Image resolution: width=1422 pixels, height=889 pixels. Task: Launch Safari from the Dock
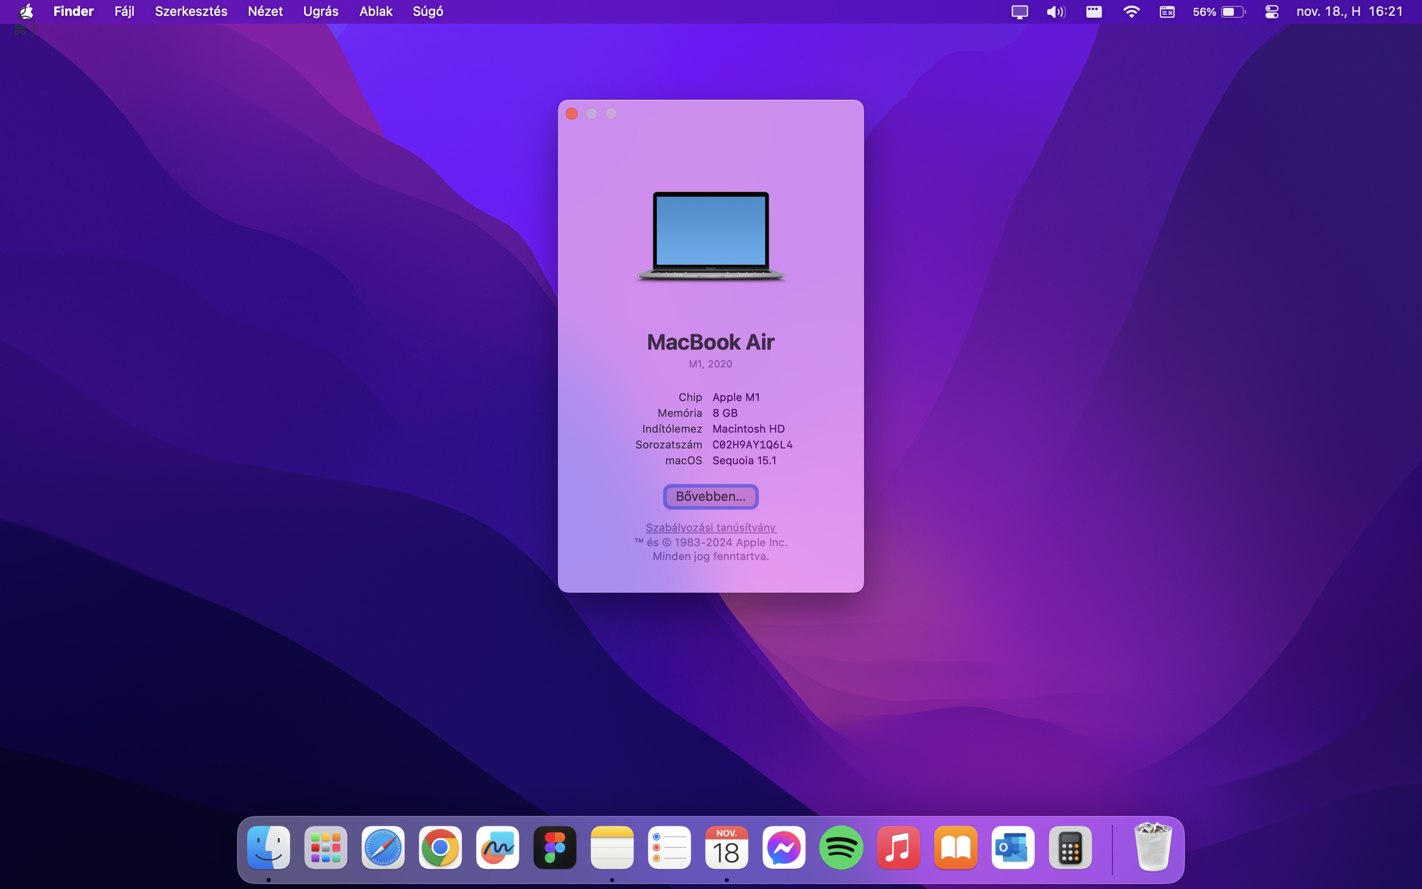(383, 847)
